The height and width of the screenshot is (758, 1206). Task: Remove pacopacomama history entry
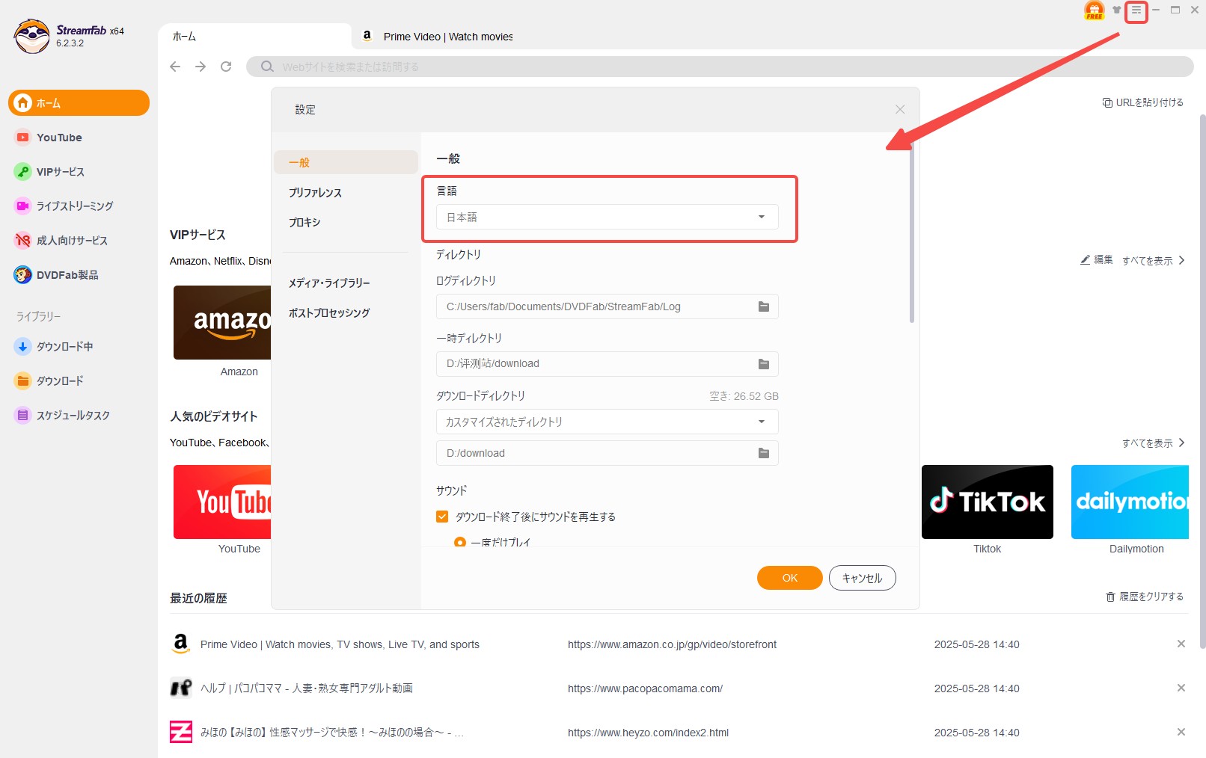(x=1181, y=688)
